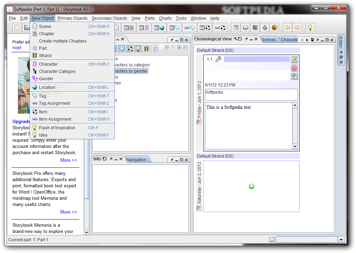Open the manage locations table icon
Image resolution: width=356 pixels, height=253 pixels.
pyautogui.click(x=159, y=28)
